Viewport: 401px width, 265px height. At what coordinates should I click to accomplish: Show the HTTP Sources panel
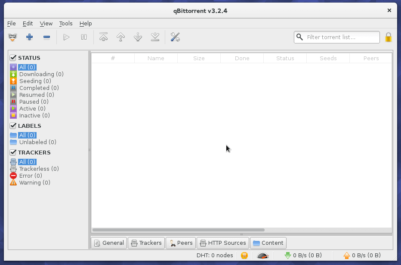click(222, 243)
